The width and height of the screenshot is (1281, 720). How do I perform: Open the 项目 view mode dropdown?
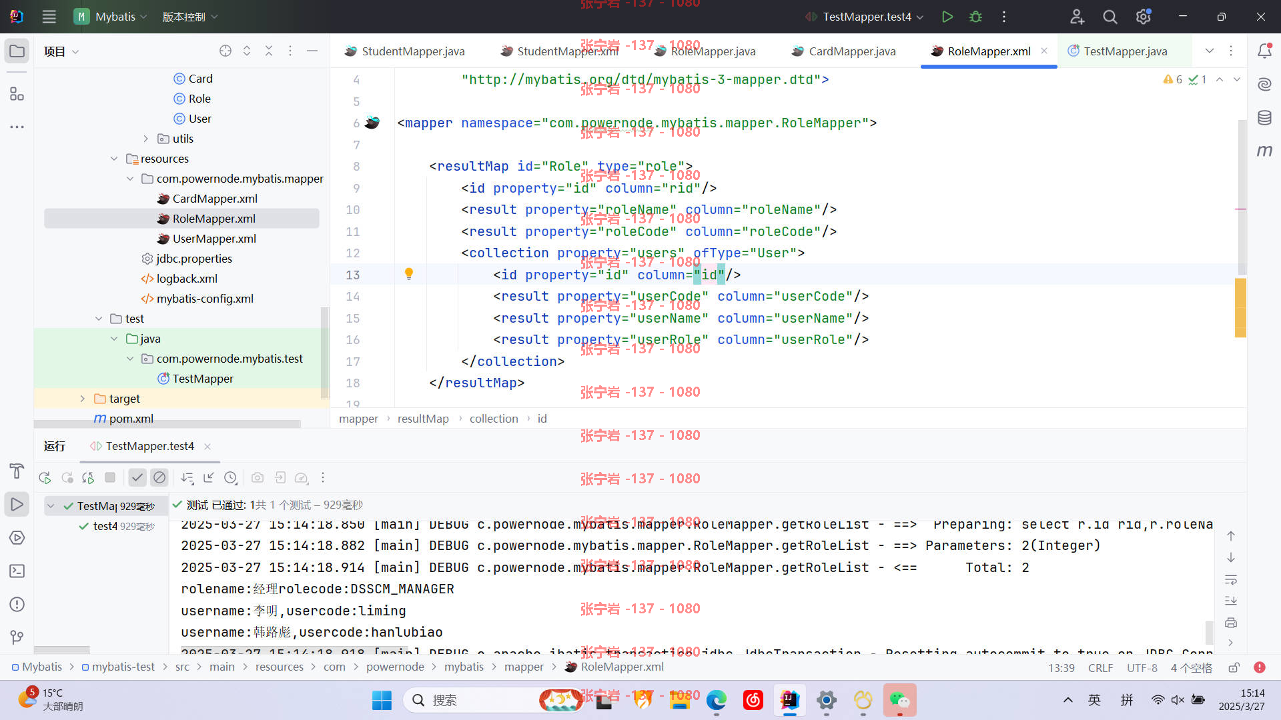61,51
